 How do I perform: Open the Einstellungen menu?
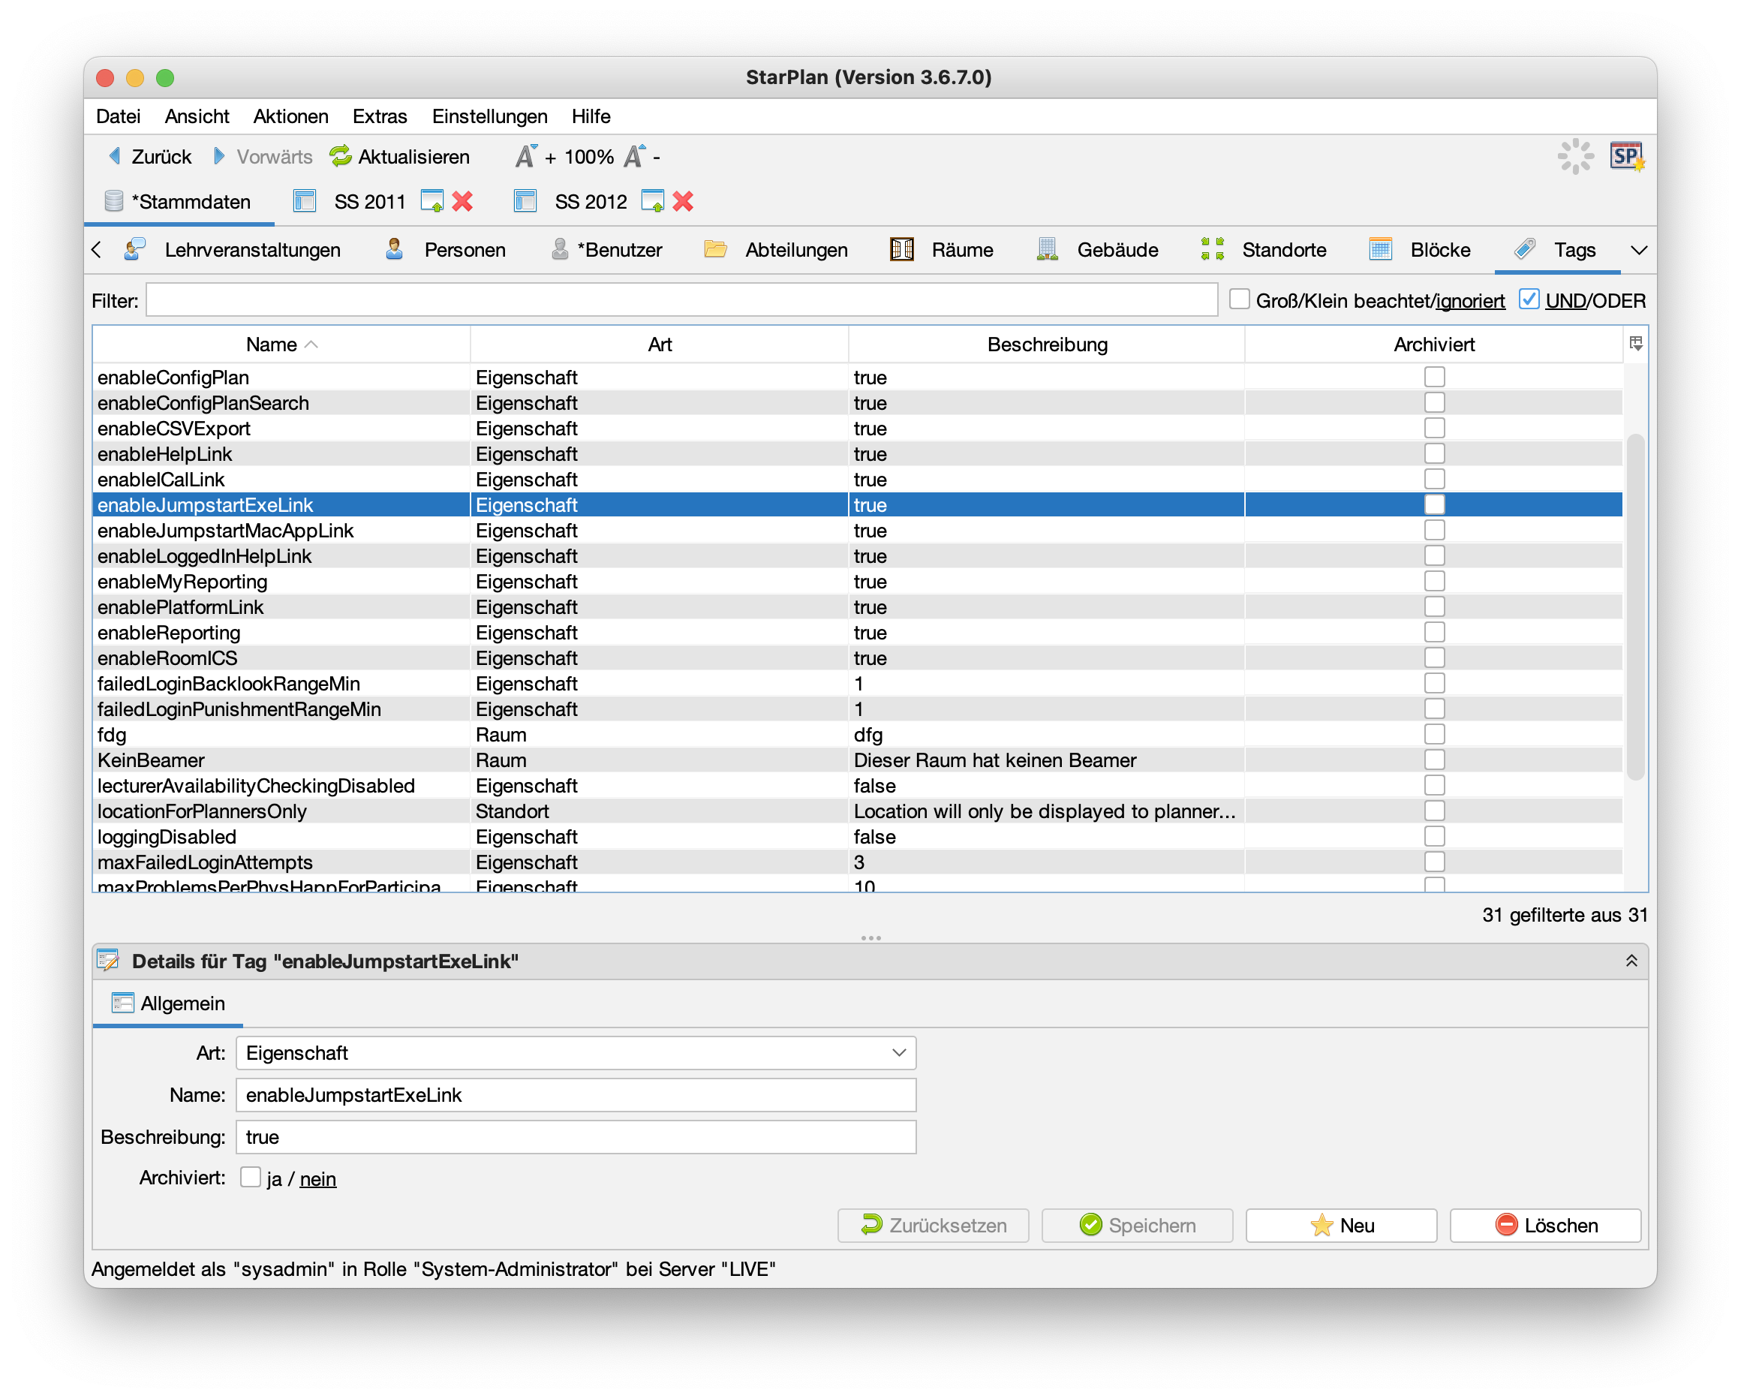coord(489,116)
